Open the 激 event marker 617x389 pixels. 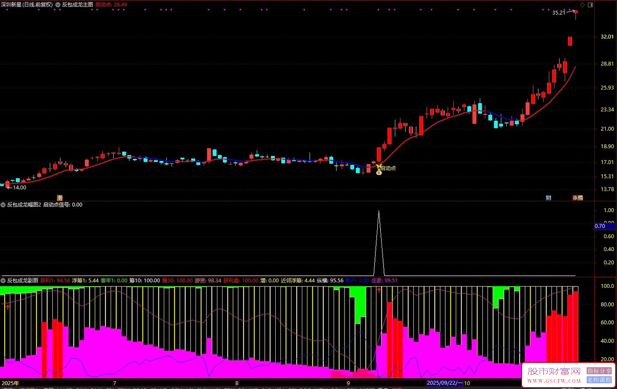click(59, 197)
